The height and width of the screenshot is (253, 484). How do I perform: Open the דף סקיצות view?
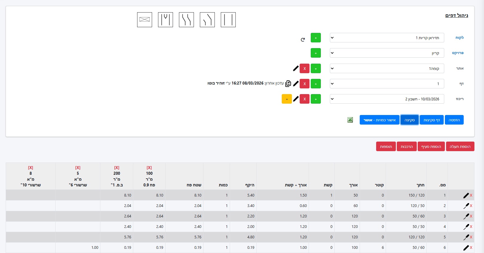click(x=431, y=120)
